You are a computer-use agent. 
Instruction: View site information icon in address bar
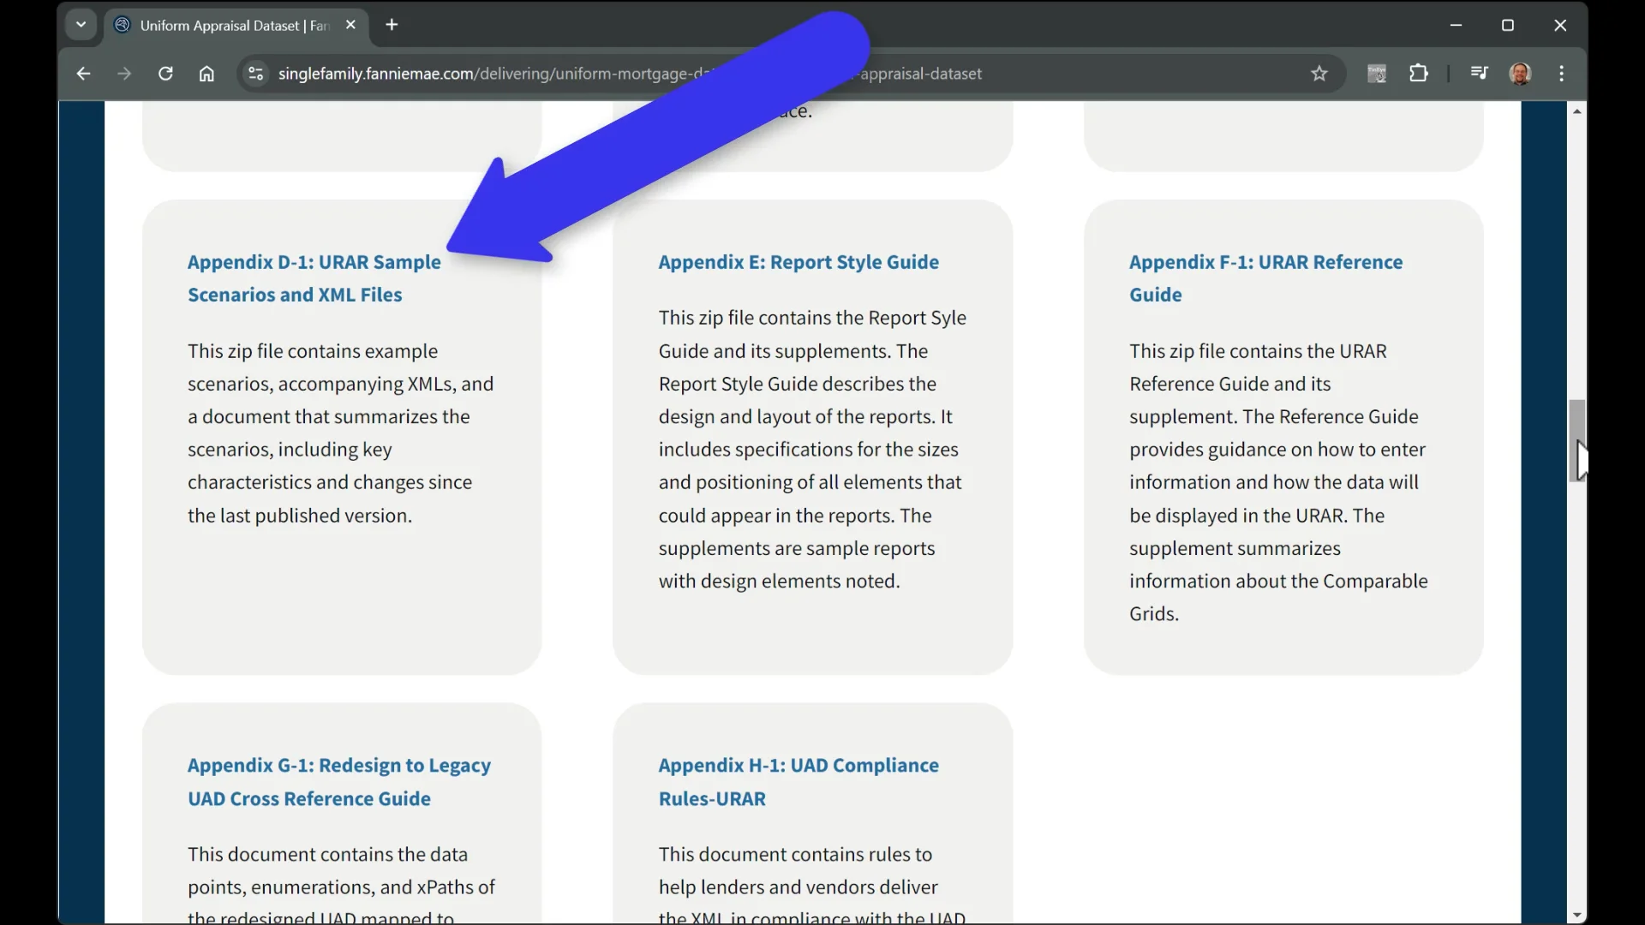pos(255,74)
